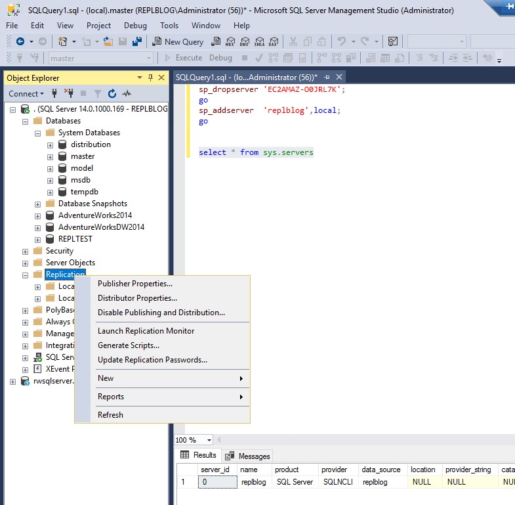Click the Filter icon in Object Explorer
Viewport: 515px width, 505px height.
[98, 94]
